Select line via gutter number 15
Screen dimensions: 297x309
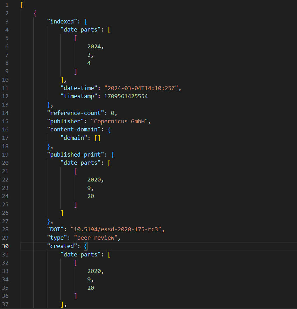coord(5,121)
